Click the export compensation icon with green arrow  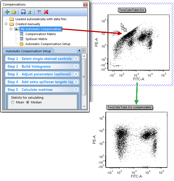[x=30, y=12]
